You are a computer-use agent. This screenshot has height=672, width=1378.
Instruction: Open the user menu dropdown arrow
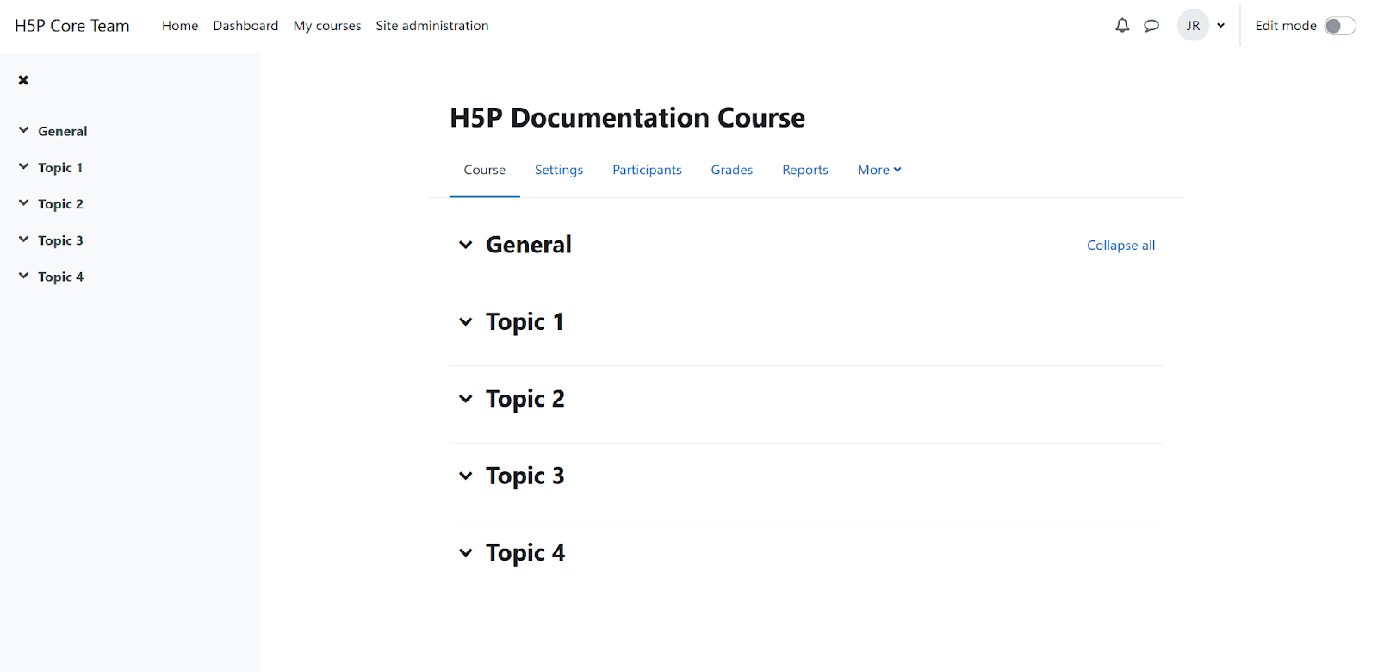1221,26
